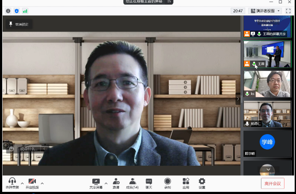Open the apps panel
The width and height of the screenshot is (296, 194).
click(186, 181)
